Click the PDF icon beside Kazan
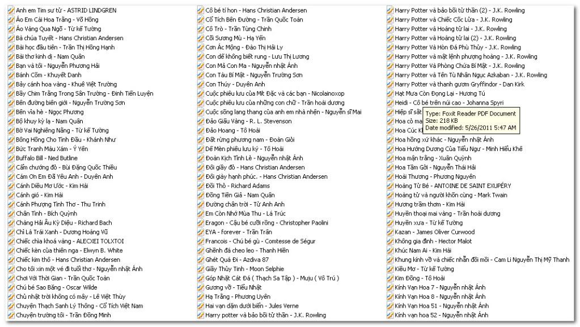The width and height of the screenshot is (580, 327). (x=390, y=232)
